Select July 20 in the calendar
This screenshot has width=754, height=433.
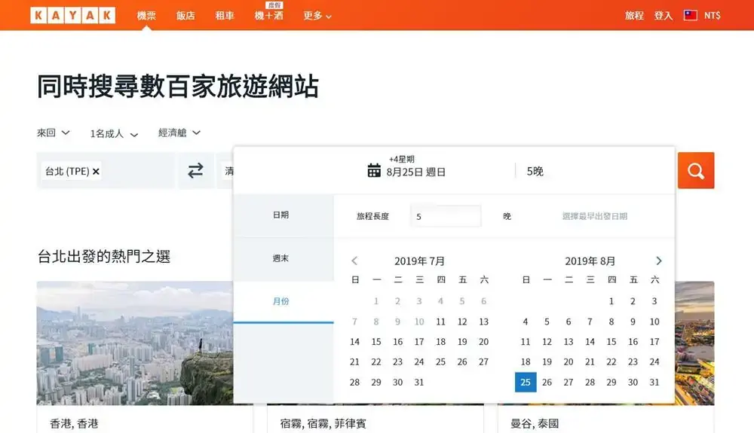[x=484, y=342]
